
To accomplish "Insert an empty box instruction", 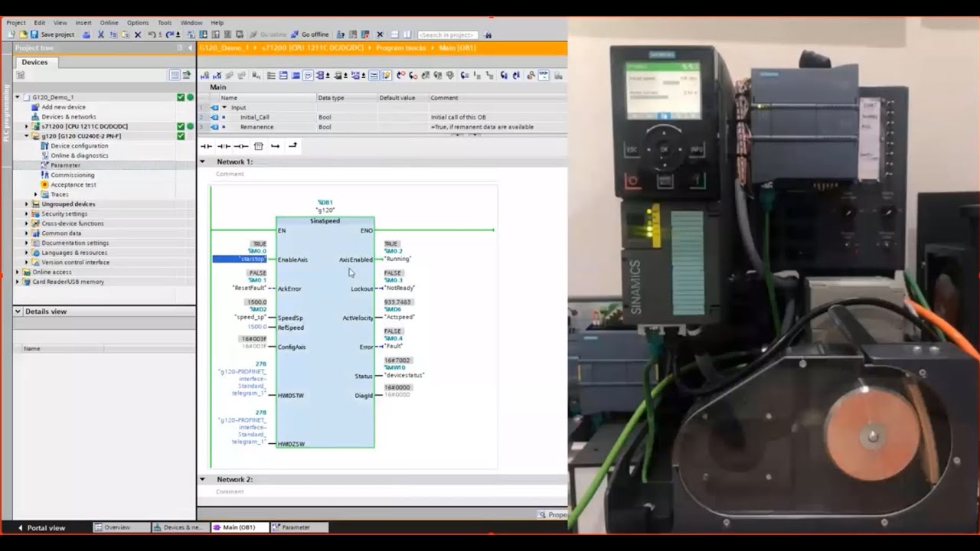I will click(258, 146).
